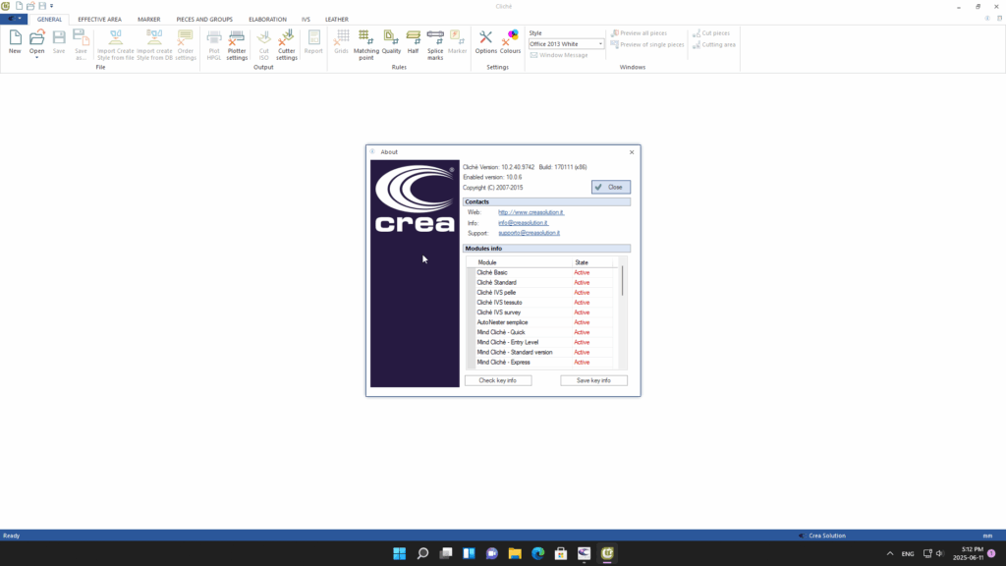Open the Colours settings icon
The image size is (1006, 566).
(x=511, y=42)
